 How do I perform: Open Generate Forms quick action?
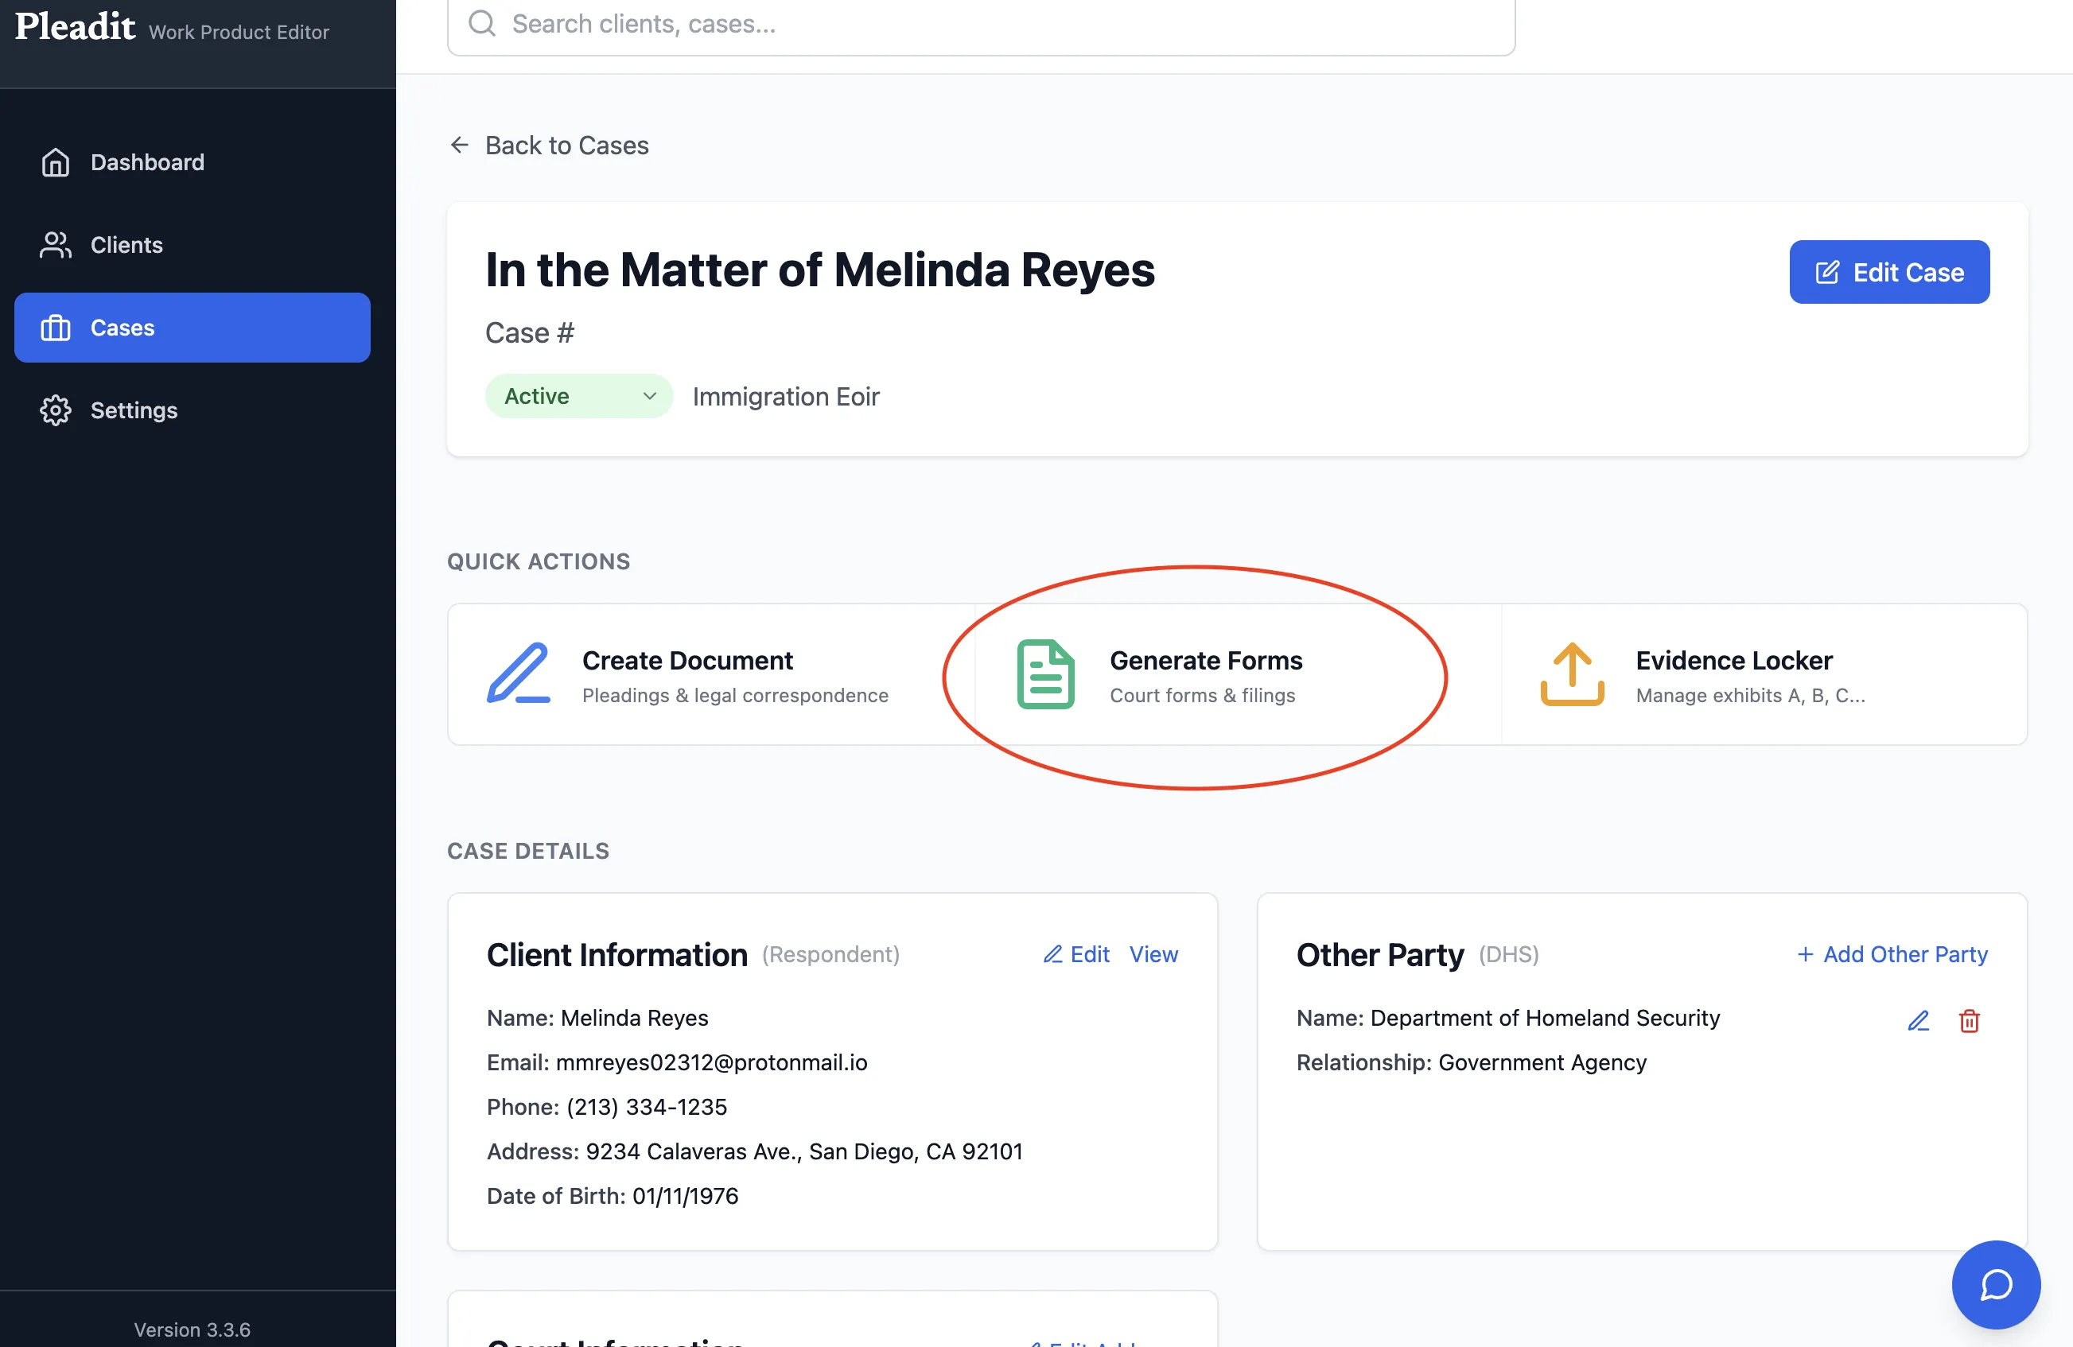(1238, 674)
